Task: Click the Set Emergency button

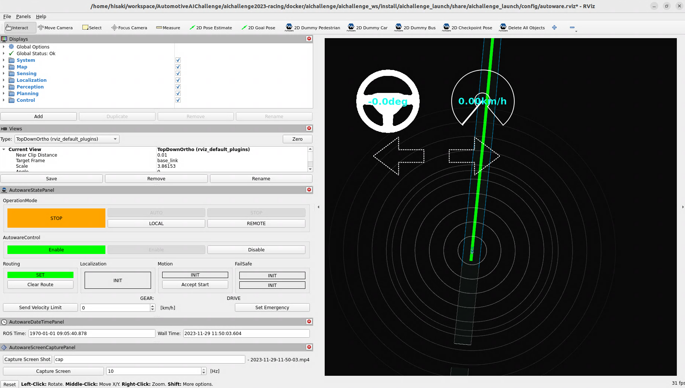Action: click(272, 308)
